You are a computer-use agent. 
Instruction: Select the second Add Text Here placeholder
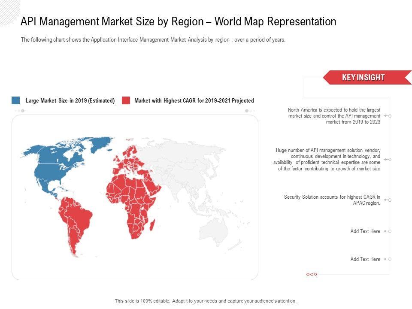[x=365, y=259]
